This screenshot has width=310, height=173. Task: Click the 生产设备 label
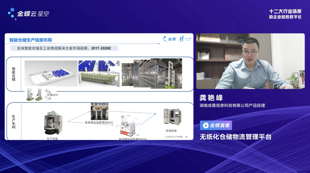[52, 139]
